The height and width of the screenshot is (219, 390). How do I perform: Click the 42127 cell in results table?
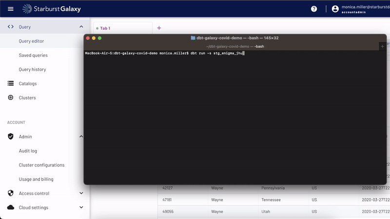(167, 188)
